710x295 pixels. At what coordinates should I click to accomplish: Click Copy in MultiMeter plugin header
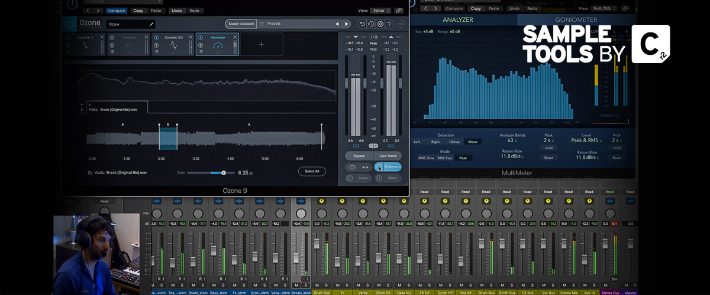(476, 8)
